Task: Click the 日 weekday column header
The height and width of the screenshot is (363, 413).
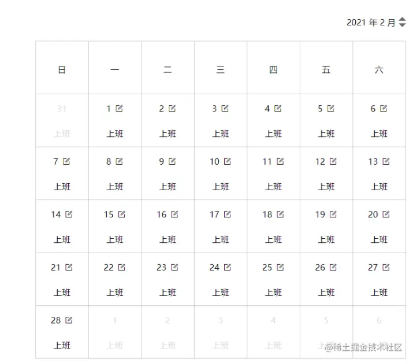Action: point(62,70)
